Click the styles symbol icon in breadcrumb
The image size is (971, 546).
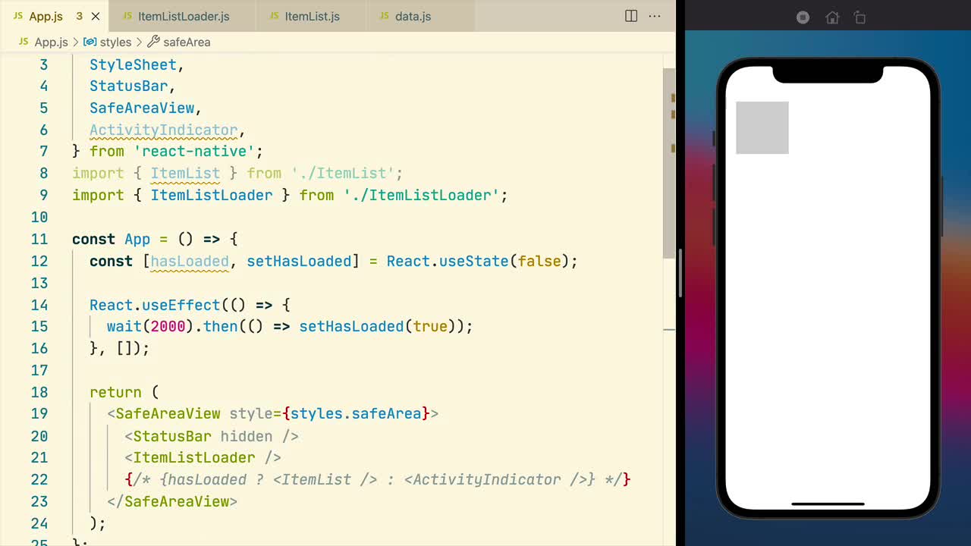click(90, 42)
